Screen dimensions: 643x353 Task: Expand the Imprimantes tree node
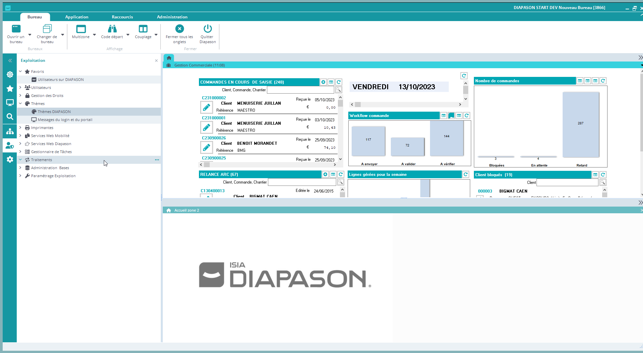pyautogui.click(x=20, y=128)
